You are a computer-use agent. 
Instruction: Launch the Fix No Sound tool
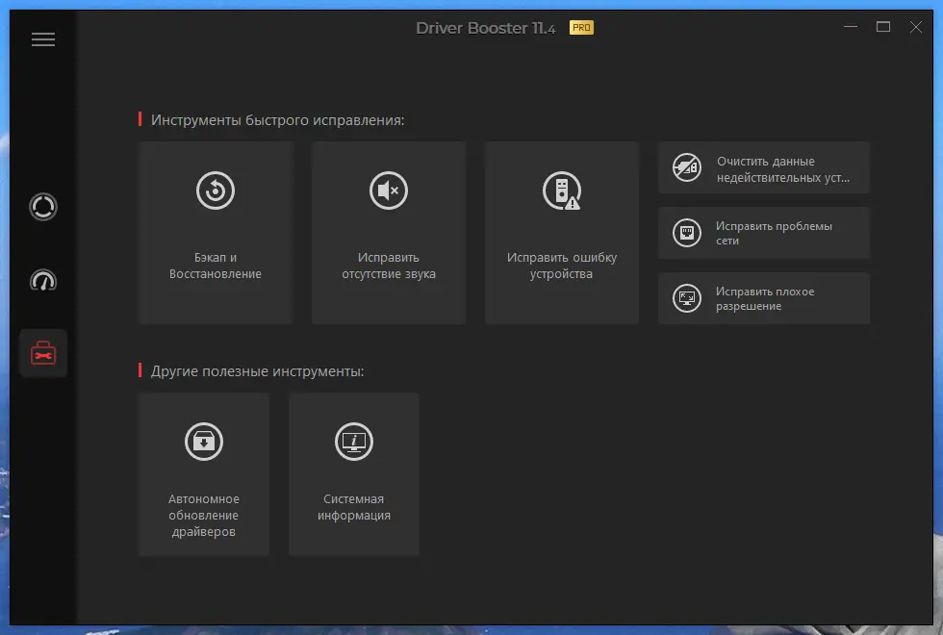[x=389, y=231]
